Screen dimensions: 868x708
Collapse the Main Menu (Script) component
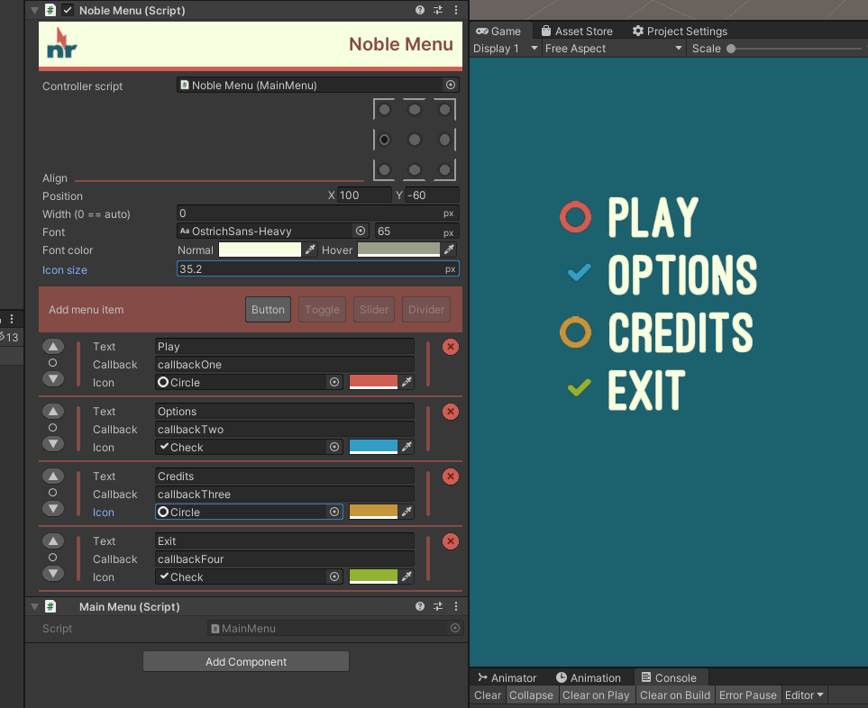coord(33,606)
